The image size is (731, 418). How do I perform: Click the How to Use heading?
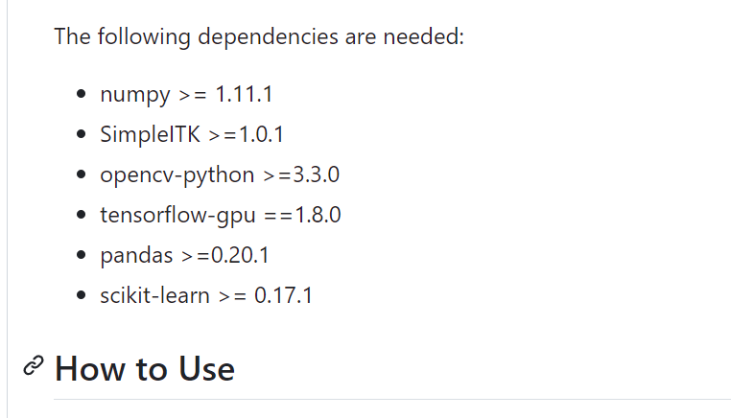click(x=145, y=368)
